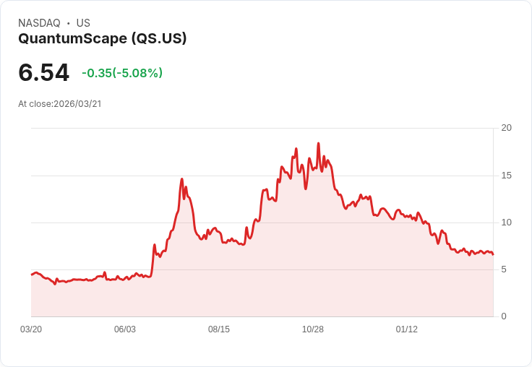Click the highest peak of the price line
This screenshot has height=367, width=532.
tap(318, 144)
